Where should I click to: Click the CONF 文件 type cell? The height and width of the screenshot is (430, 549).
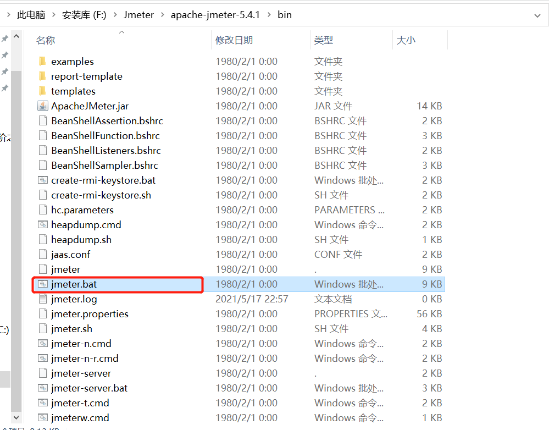[338, 255]
